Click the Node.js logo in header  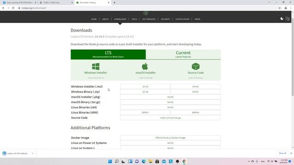[146, 13]
